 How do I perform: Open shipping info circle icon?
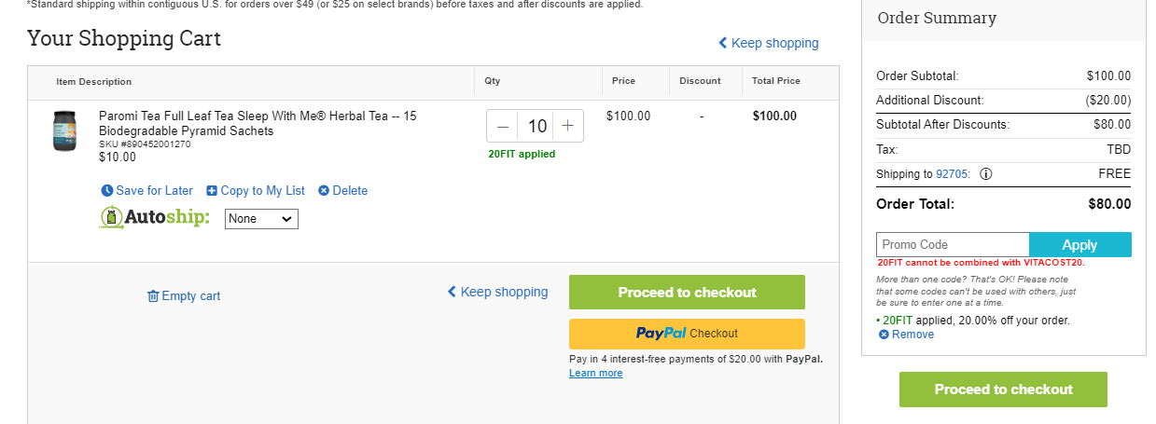click(x=986, y=174)
